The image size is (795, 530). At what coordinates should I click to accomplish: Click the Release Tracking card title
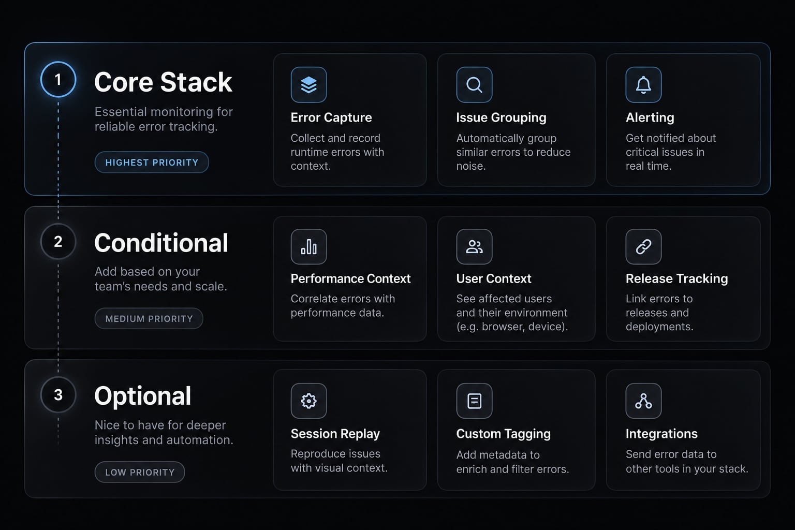coord(676,278)
